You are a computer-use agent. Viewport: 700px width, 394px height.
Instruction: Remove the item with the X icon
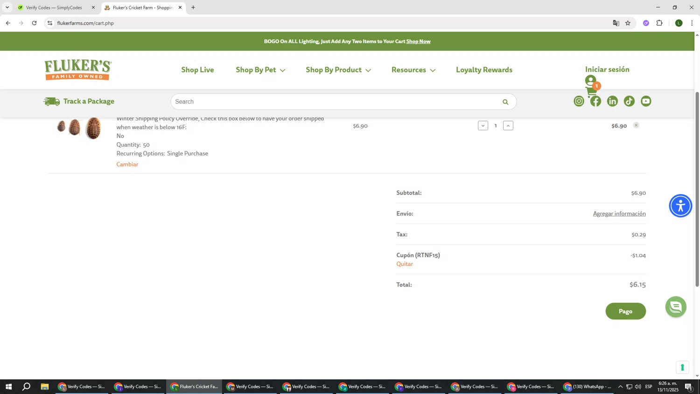point(636,125)
